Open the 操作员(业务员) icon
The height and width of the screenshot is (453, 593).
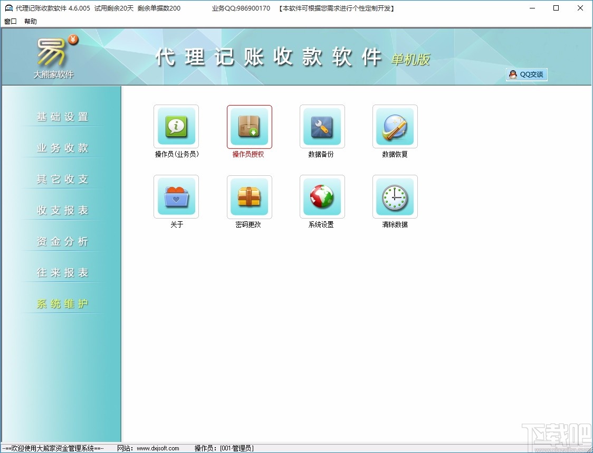click(176, 126)
